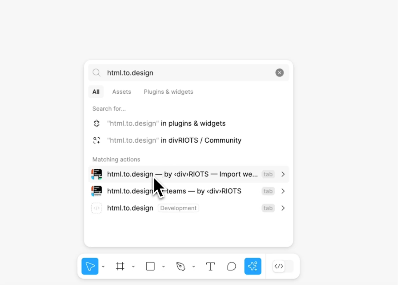Switch to Plugins & widgets tab
The height and width of the screenshot is (285, 398).
(x=168, y=92)
